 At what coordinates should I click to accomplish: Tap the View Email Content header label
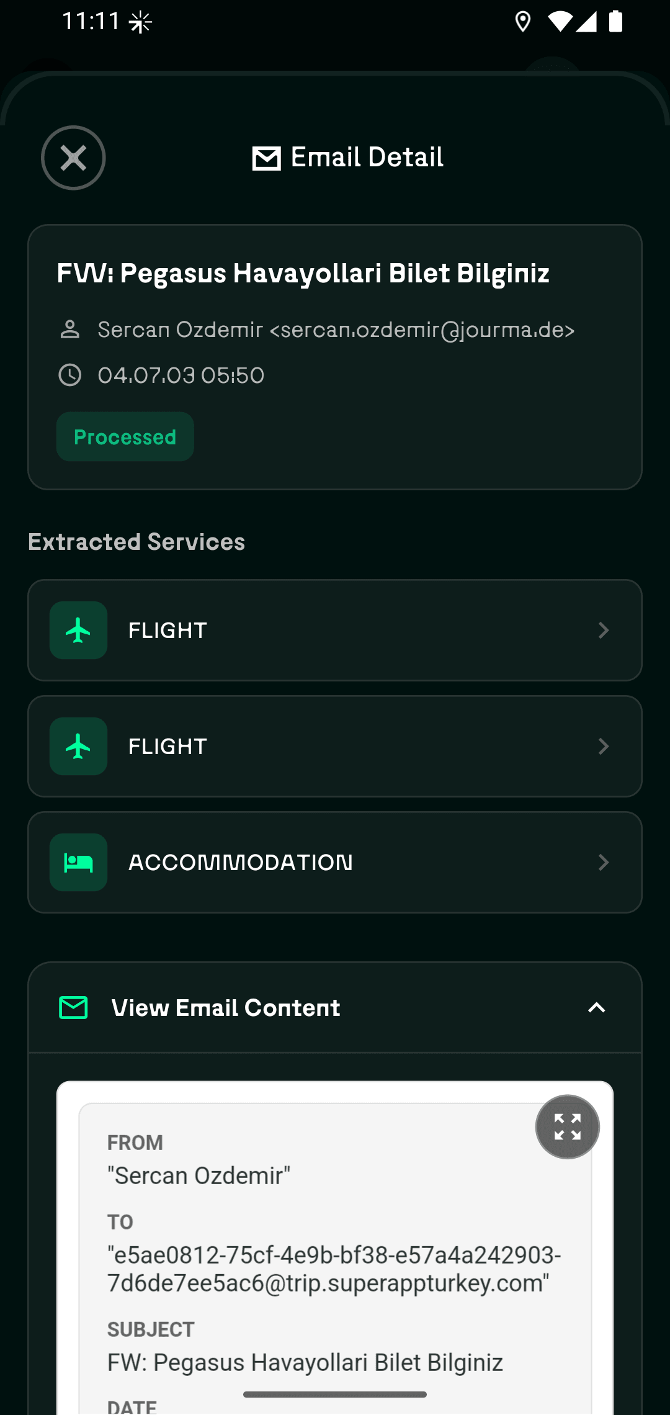tap(225, 1008)
